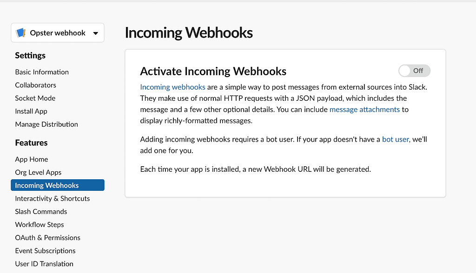Screen dimensions: 476x273
Task: Select Event Subscriptions
Action: coord(45,251)
